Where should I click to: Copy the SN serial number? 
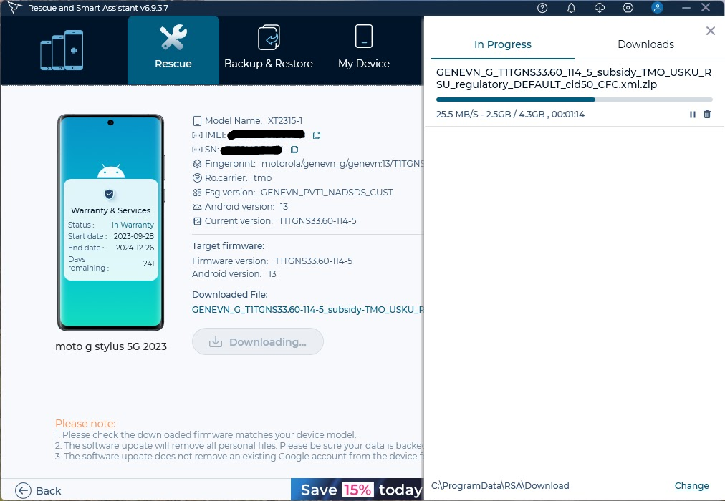click(x=294, y=150)
